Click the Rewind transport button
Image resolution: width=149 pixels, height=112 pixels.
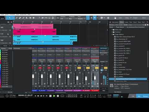(38, 96)
